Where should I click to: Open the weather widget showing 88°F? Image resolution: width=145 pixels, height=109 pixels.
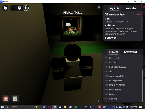point(102,107)
